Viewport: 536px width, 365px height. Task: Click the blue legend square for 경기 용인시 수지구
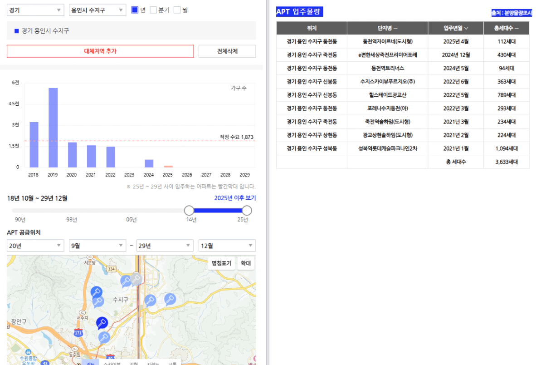point(16,31)
